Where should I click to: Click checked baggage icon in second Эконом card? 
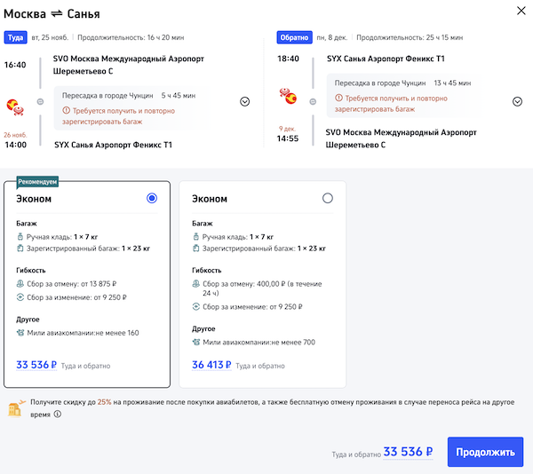click(196, 250)
